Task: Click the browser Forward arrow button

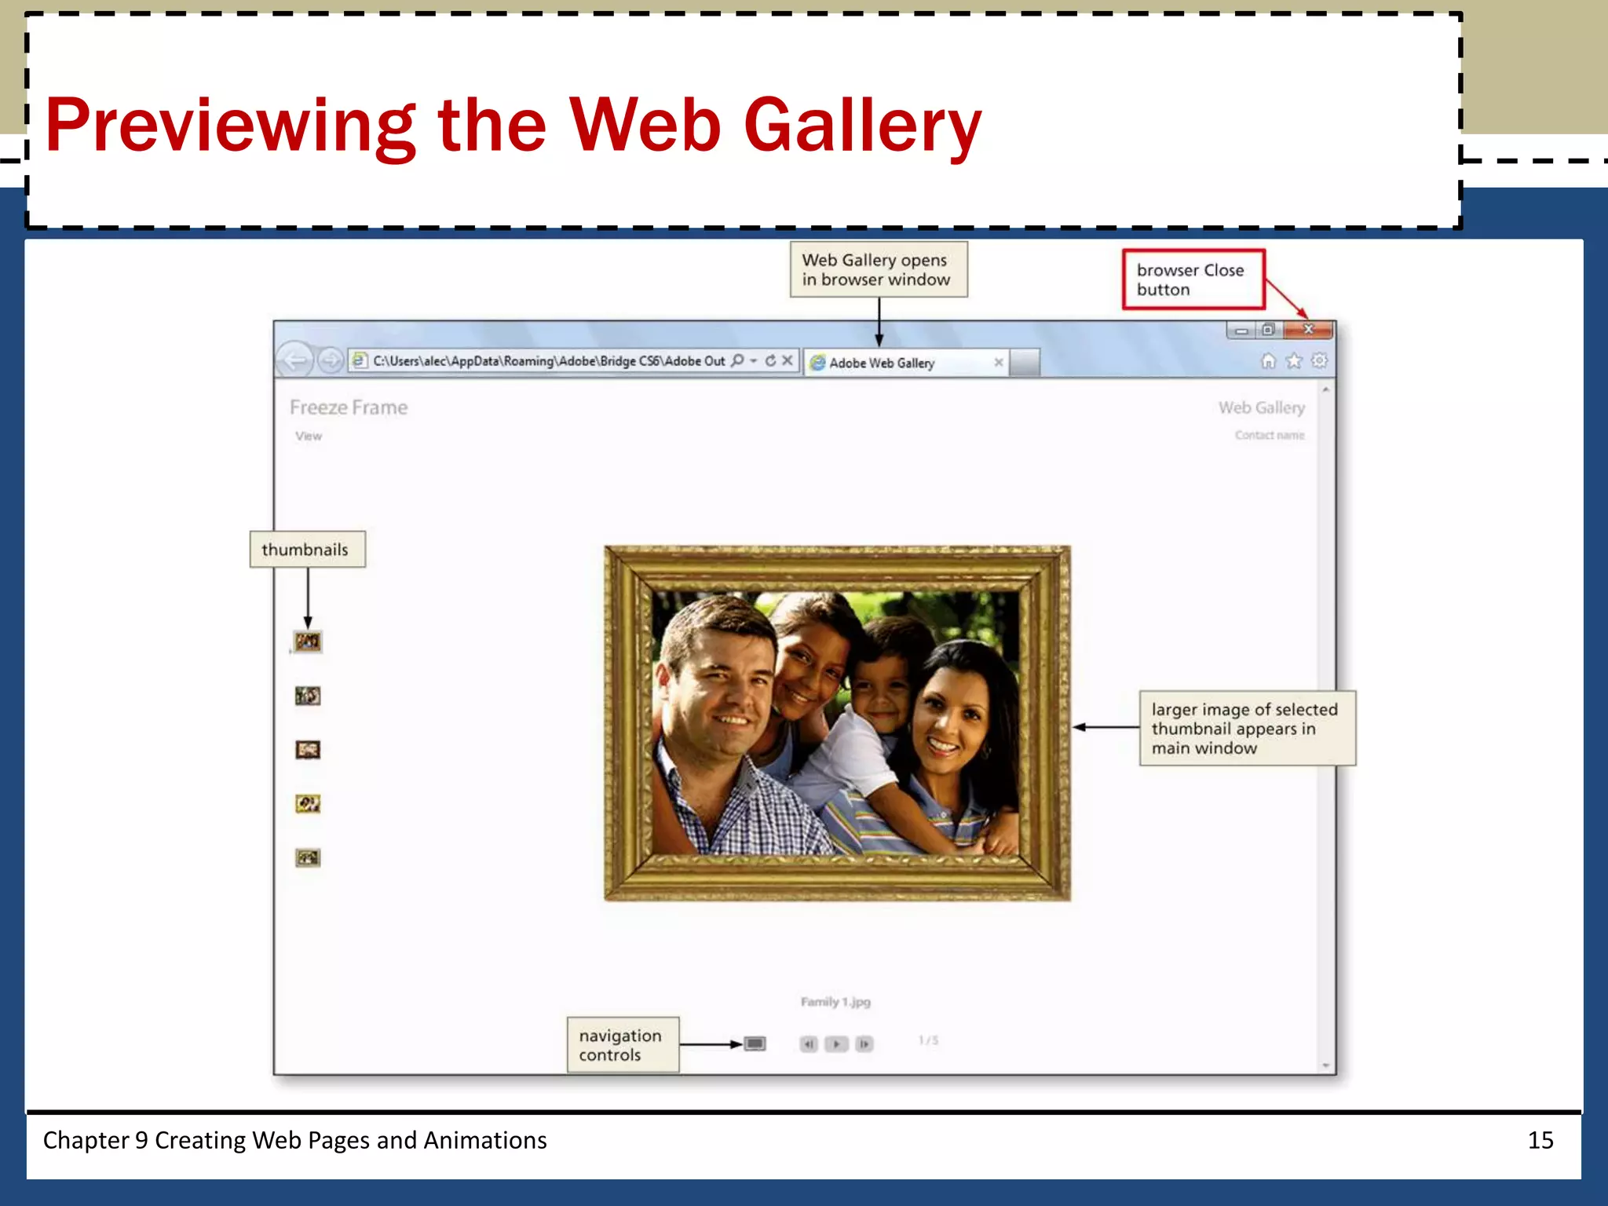Action: pos(331,360)
